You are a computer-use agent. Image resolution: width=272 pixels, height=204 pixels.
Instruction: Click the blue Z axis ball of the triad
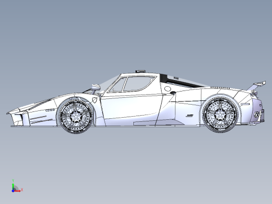pos(13,191)
